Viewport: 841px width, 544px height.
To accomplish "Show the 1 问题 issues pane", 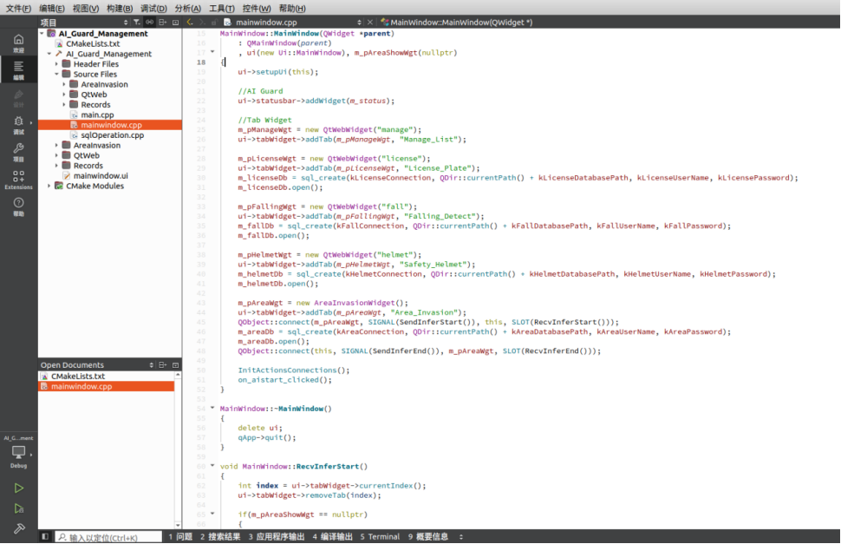I will coord(180,536).
